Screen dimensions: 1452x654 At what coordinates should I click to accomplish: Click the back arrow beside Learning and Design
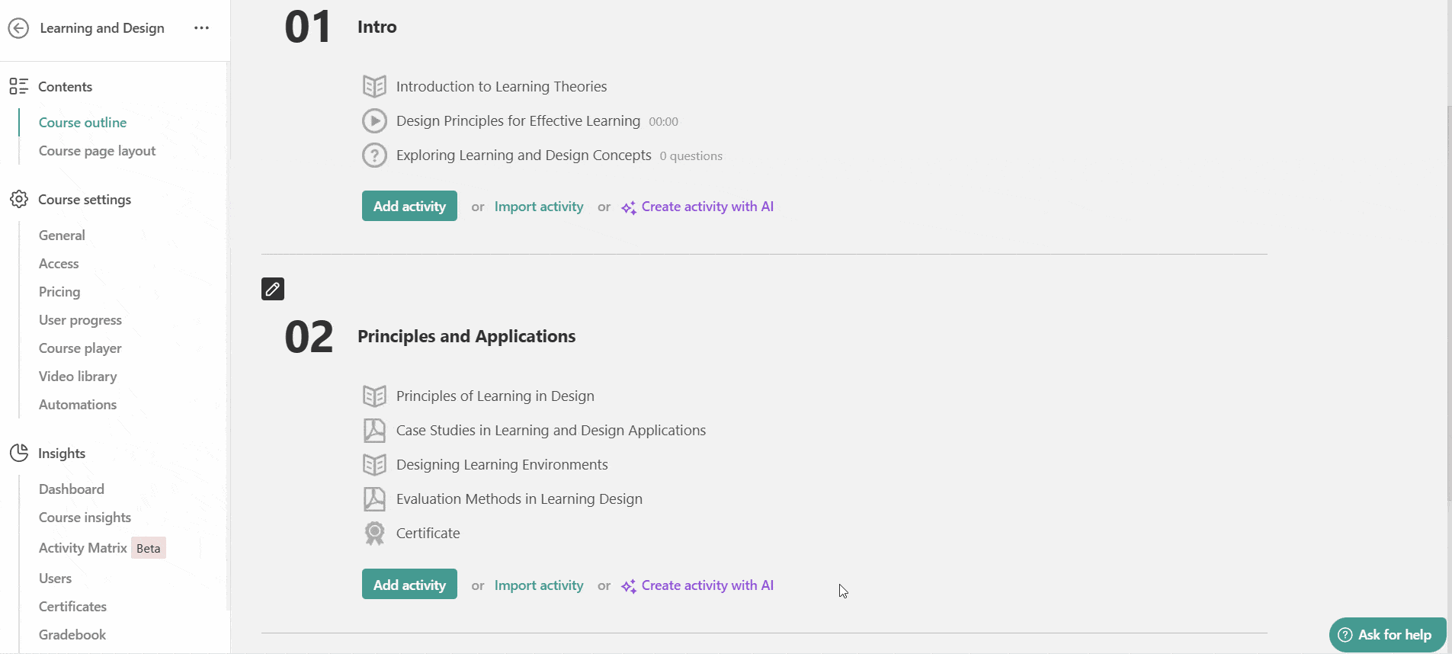(18, 28)
